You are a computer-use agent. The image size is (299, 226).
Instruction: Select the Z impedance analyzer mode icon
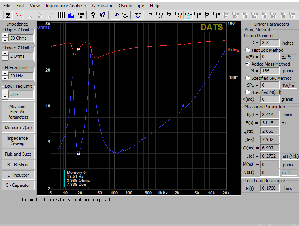[8, 15]
